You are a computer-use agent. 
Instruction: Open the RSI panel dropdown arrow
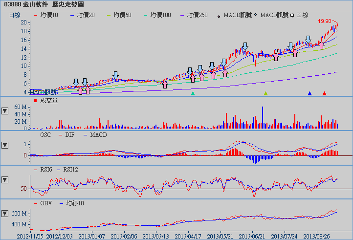(x=5, y=179)
